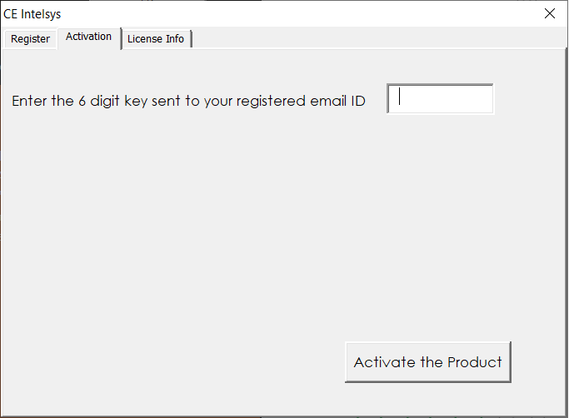Select the tab right of Activation

tap(156, 39)
